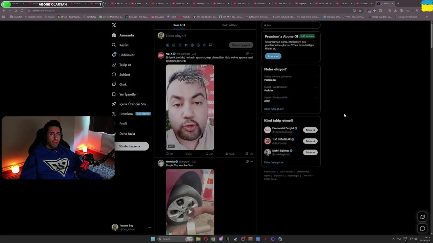Open Windows Start menu
Viewport: 433px width, 243px height.
tap(153, 239)
